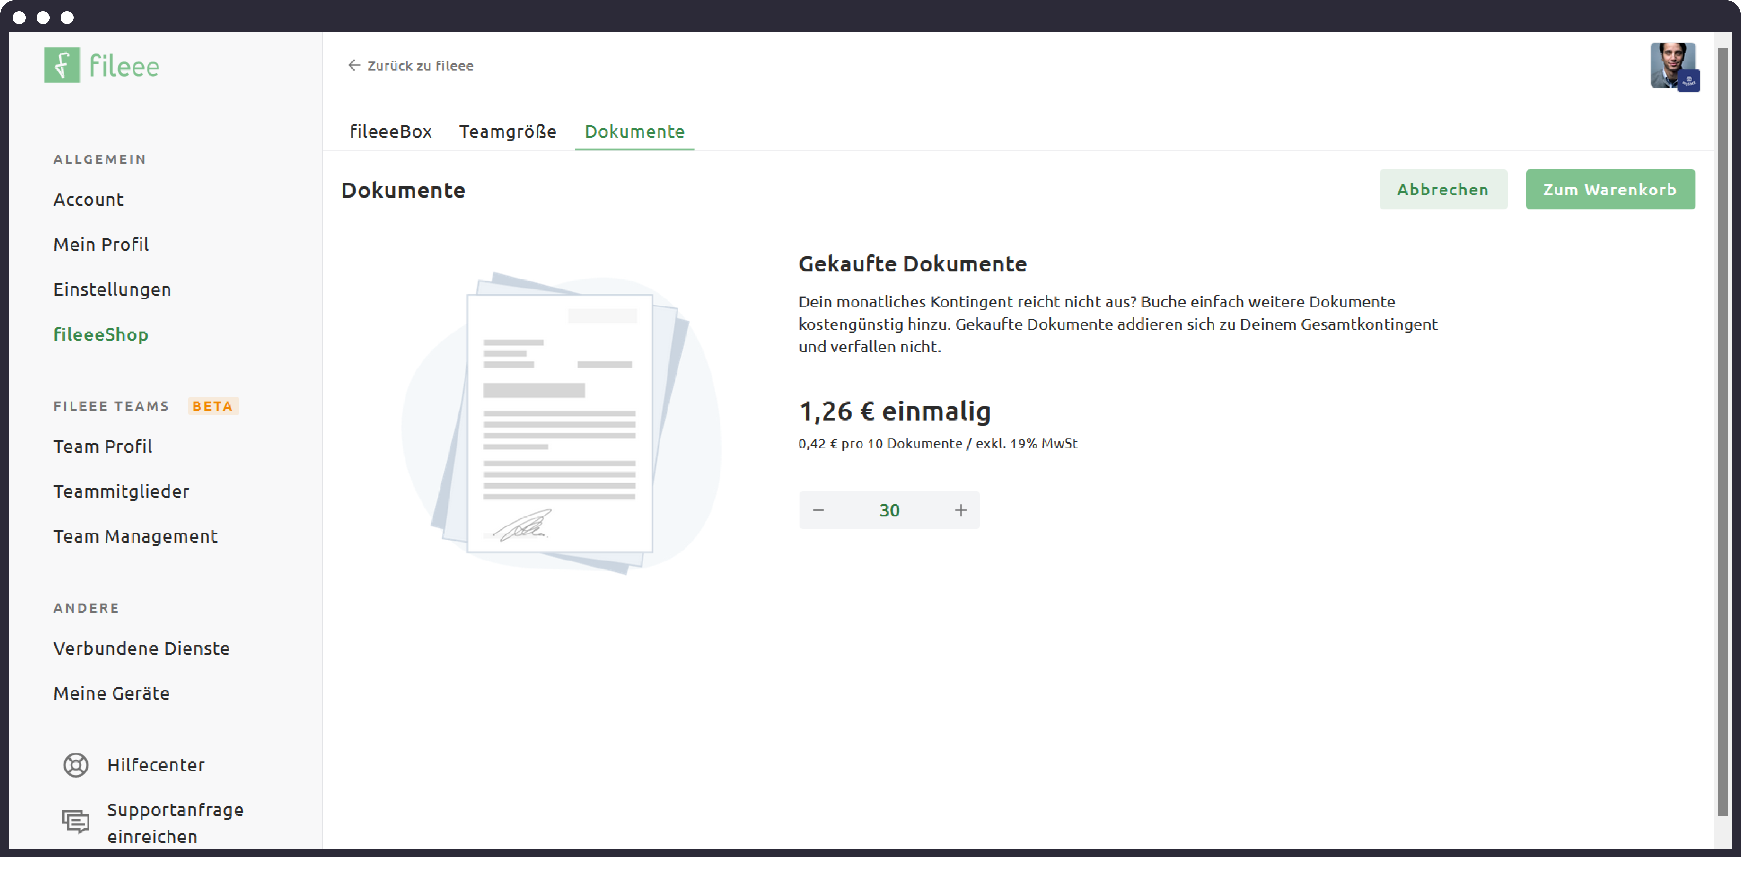This screenshot has width=1741, height=881.
Task: Open Meine Geräte in sidebar
Action: coord(112,693)
